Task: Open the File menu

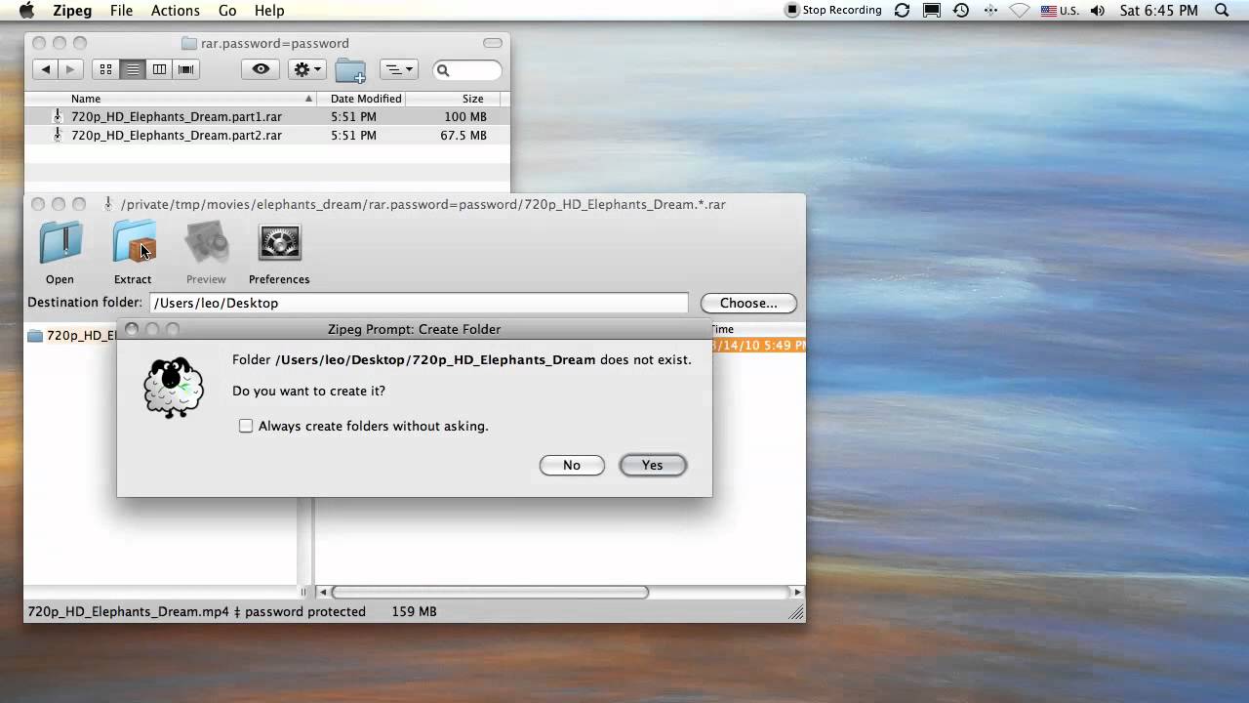Action: tap(121, 11)
